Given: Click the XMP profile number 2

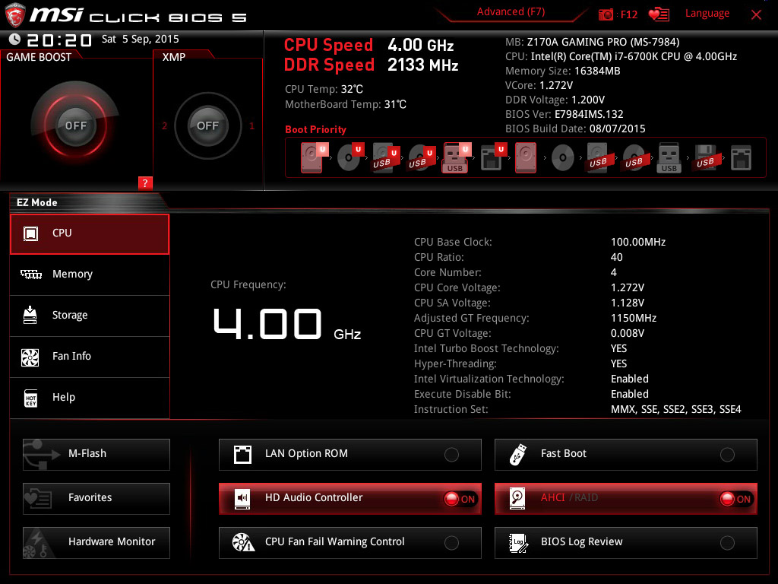Looking at the screenshot, I should tap(165, 126).
